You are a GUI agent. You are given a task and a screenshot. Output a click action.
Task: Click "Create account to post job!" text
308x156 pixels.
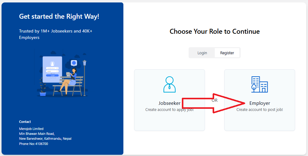(x=260, y=110)
